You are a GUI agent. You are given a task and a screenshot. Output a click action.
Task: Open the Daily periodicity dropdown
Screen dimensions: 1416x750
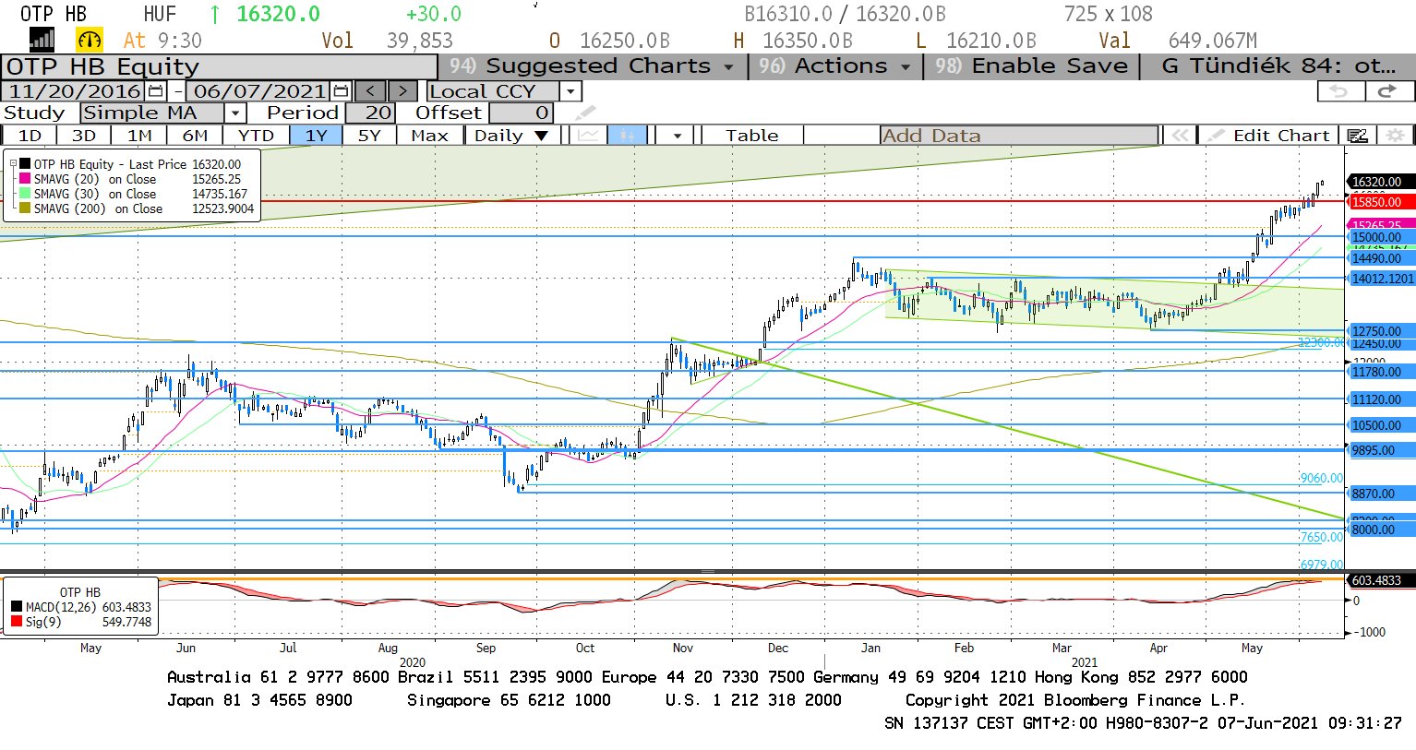coord(511,136)
